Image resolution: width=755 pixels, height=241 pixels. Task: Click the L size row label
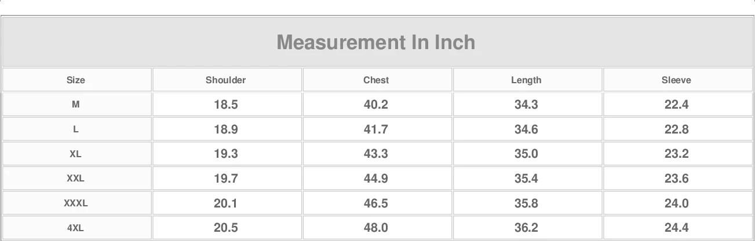click(x=76, y=129)
